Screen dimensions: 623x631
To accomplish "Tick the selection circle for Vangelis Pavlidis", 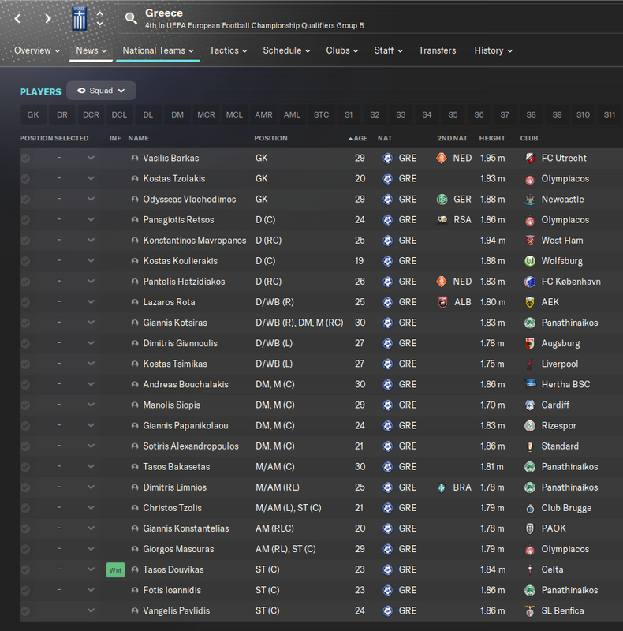I will [25, 610].
